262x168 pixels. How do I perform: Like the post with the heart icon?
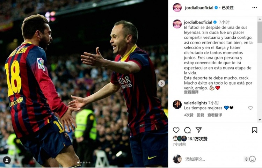[176, 130]
